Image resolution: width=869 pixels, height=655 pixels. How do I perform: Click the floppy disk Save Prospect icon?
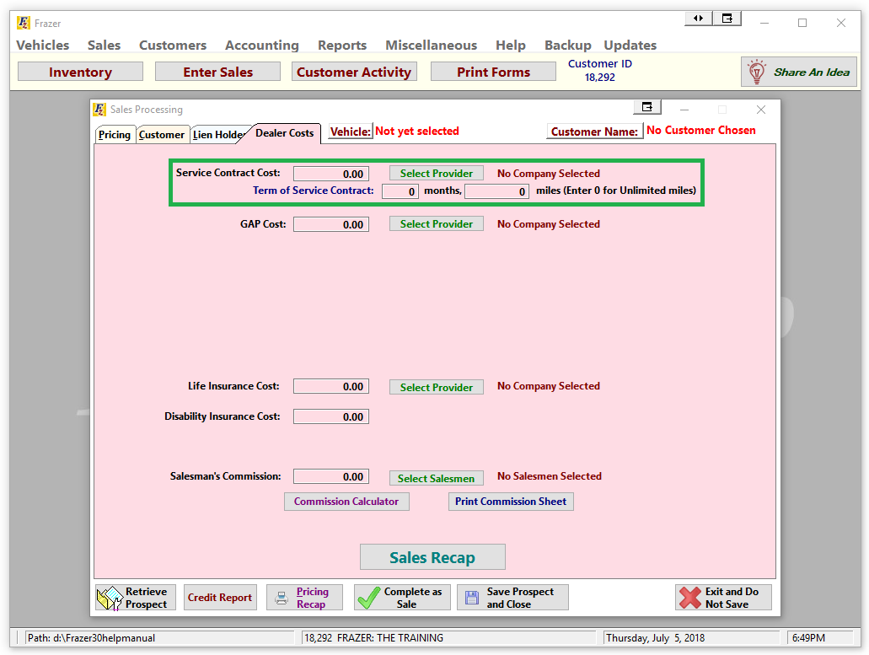coord(472,598)
